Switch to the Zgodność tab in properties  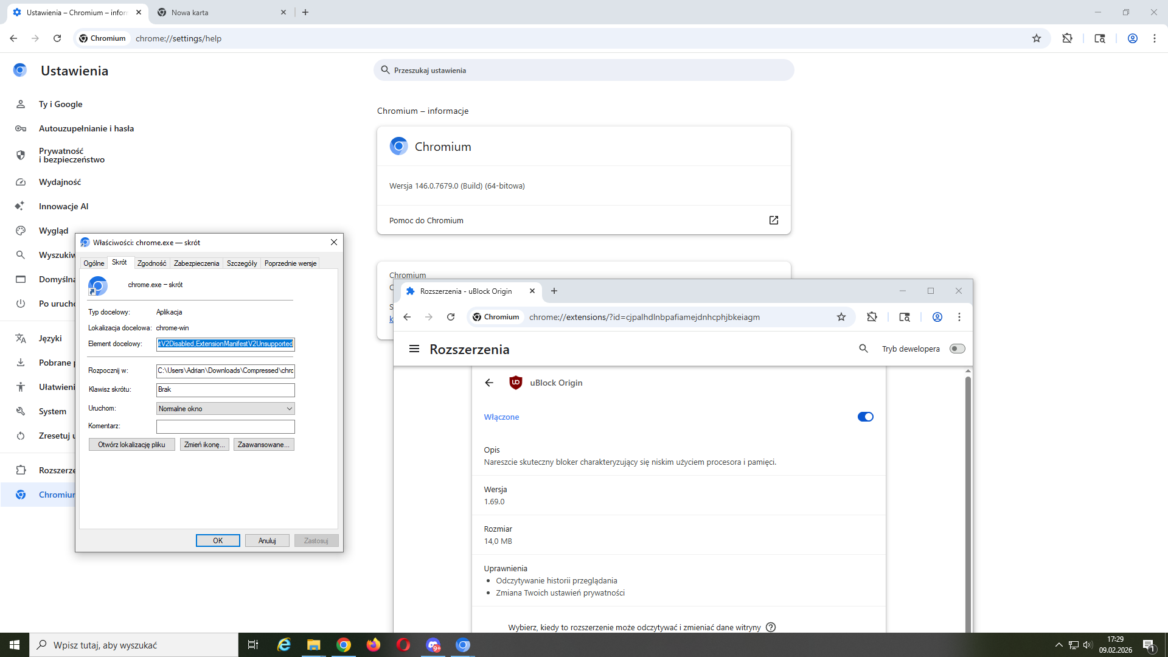(x=151, y=263)
